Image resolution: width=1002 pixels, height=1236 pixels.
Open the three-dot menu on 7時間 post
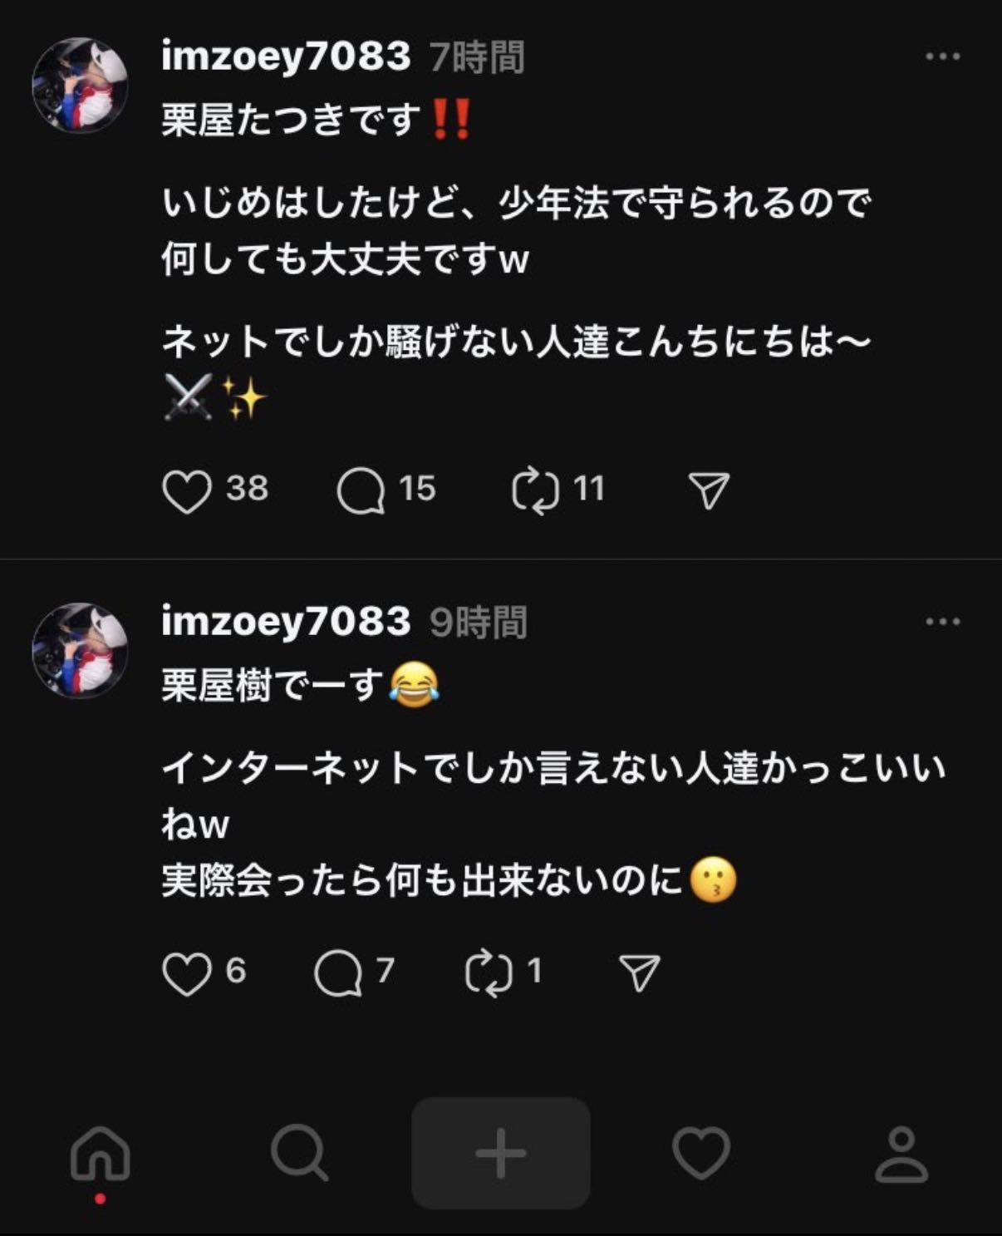coord(942,57)
